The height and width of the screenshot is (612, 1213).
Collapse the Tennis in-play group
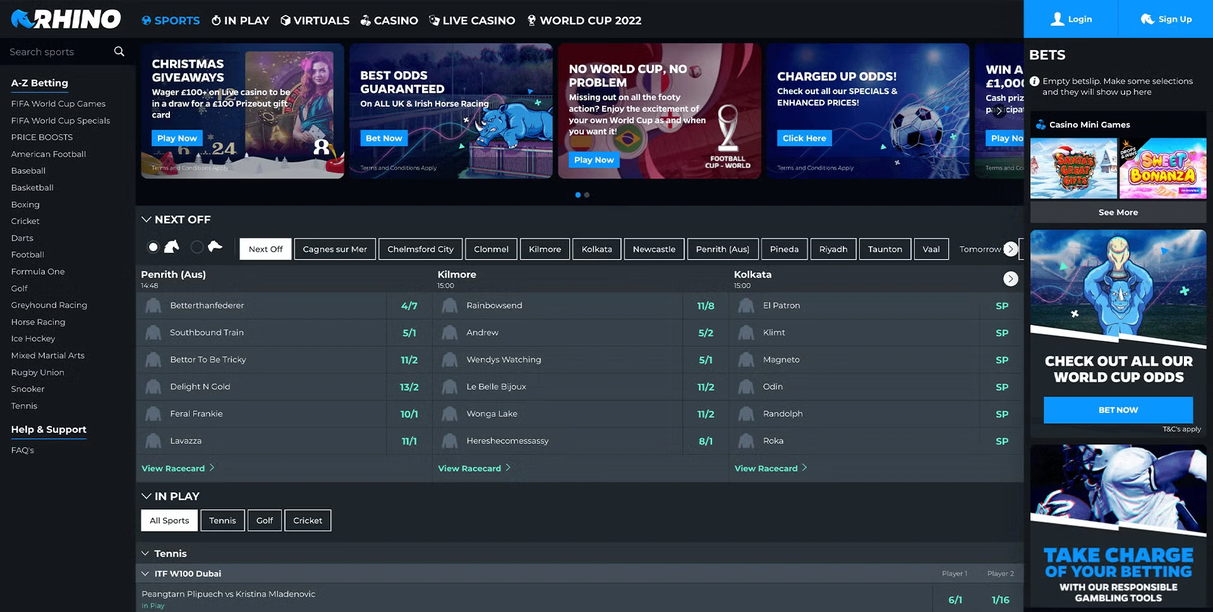coord(145,554)
